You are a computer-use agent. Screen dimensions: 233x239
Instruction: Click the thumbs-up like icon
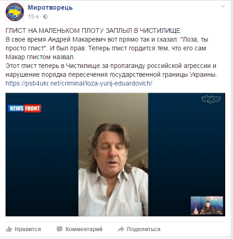point(9,229)
